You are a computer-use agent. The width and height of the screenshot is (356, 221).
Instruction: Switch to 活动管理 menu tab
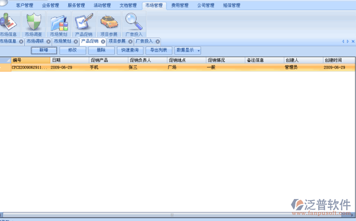pos(102,5)
